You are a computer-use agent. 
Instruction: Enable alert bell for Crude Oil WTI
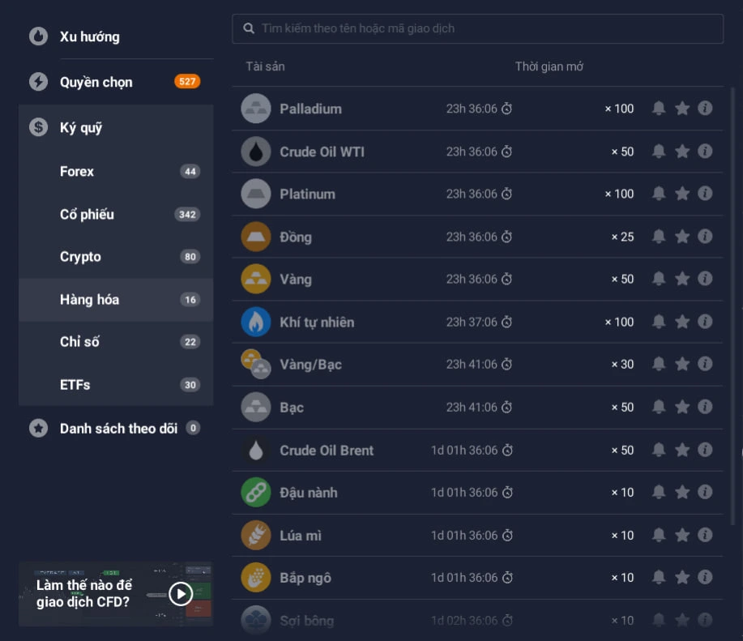point(658,151)
